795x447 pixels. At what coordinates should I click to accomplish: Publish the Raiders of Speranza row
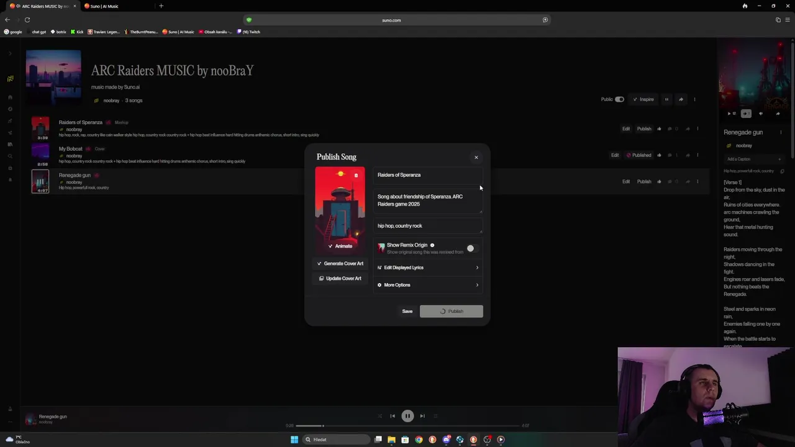coord(644,129)
